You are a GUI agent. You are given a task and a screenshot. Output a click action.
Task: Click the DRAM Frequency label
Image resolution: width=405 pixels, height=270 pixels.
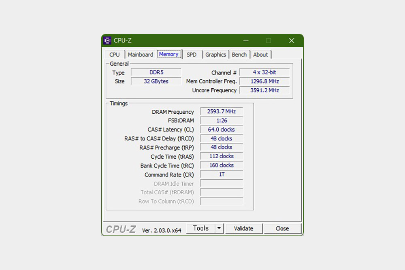(173, 112)
